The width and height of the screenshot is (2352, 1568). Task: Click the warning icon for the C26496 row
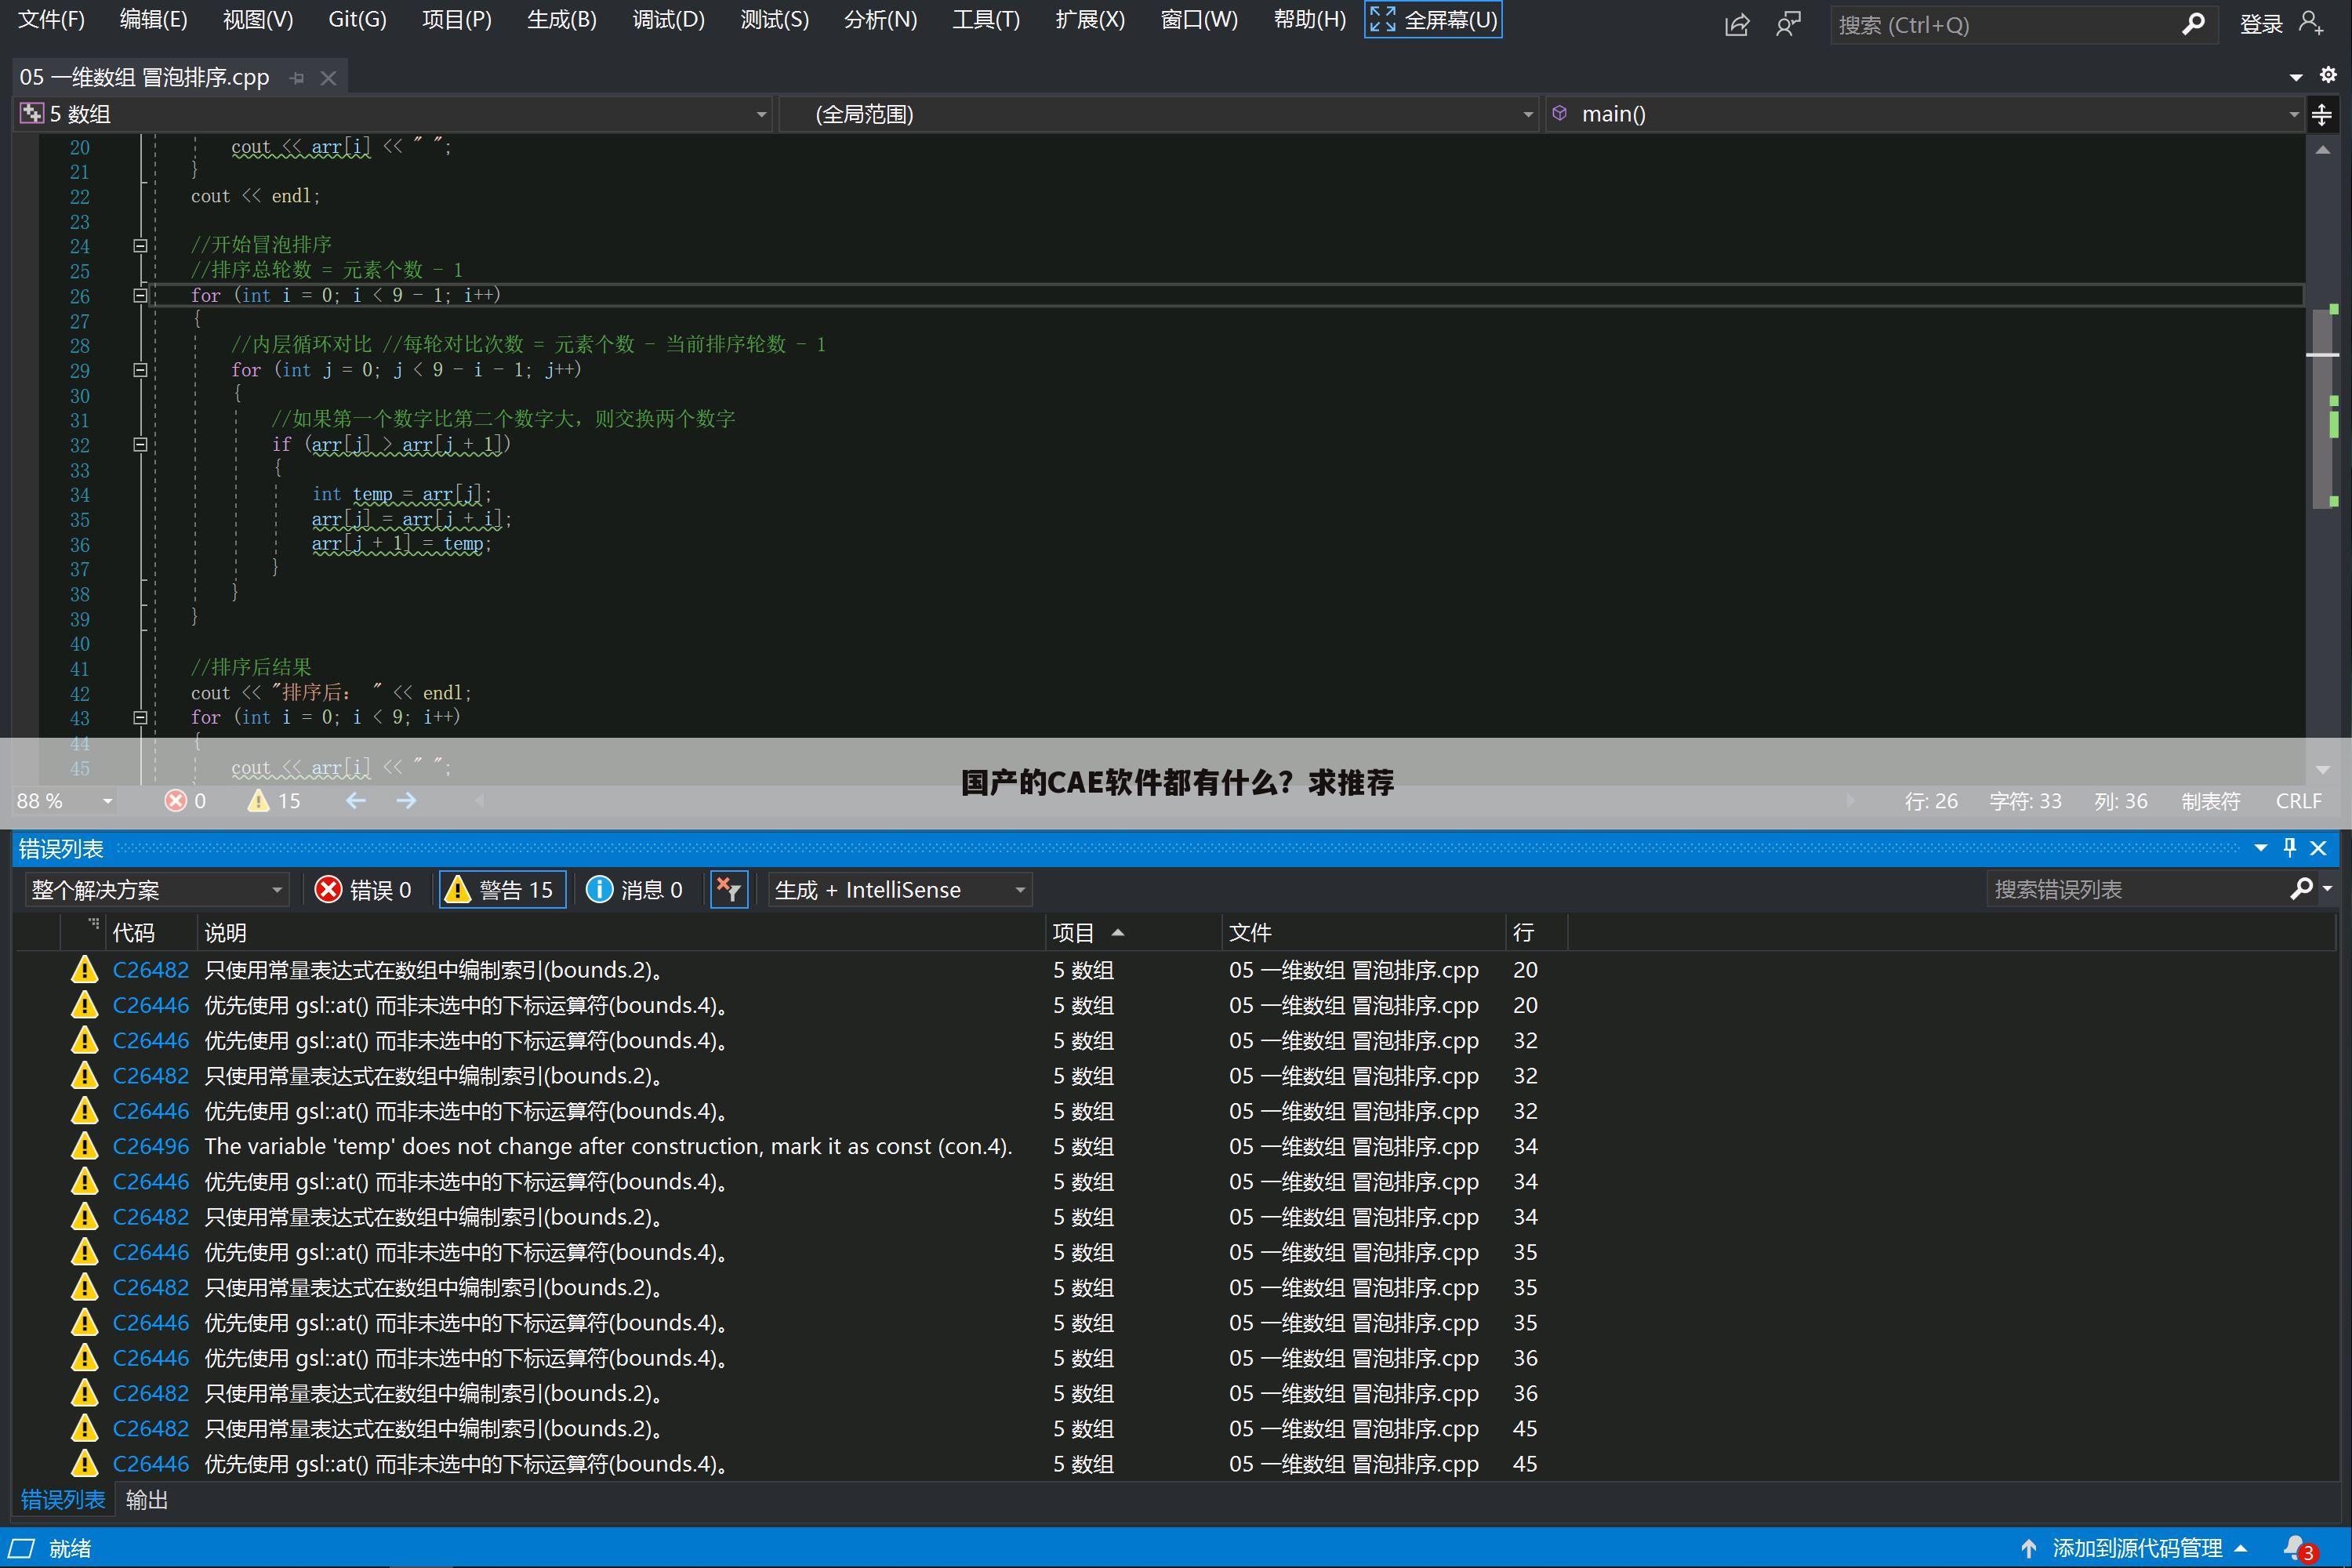pos(85,1146)
